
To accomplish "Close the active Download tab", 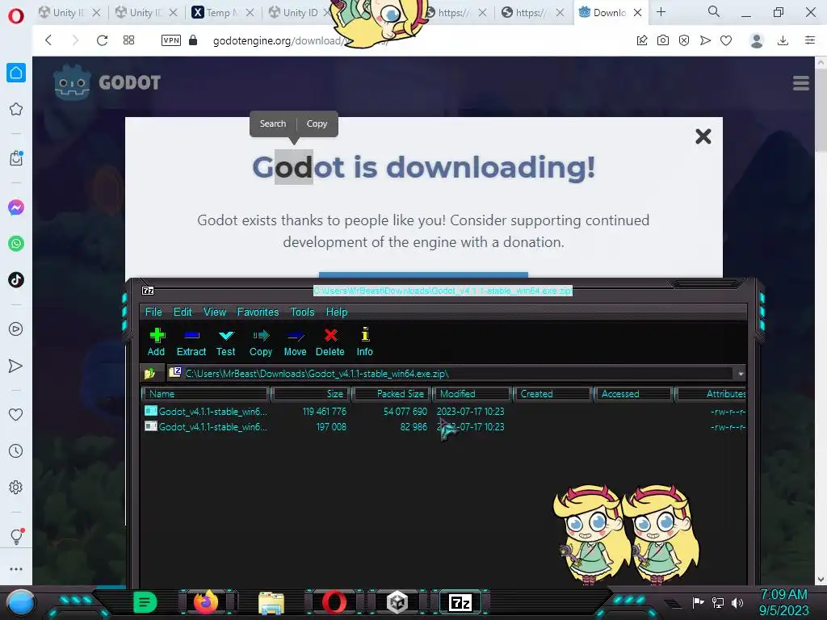I will tap(638, 13).
